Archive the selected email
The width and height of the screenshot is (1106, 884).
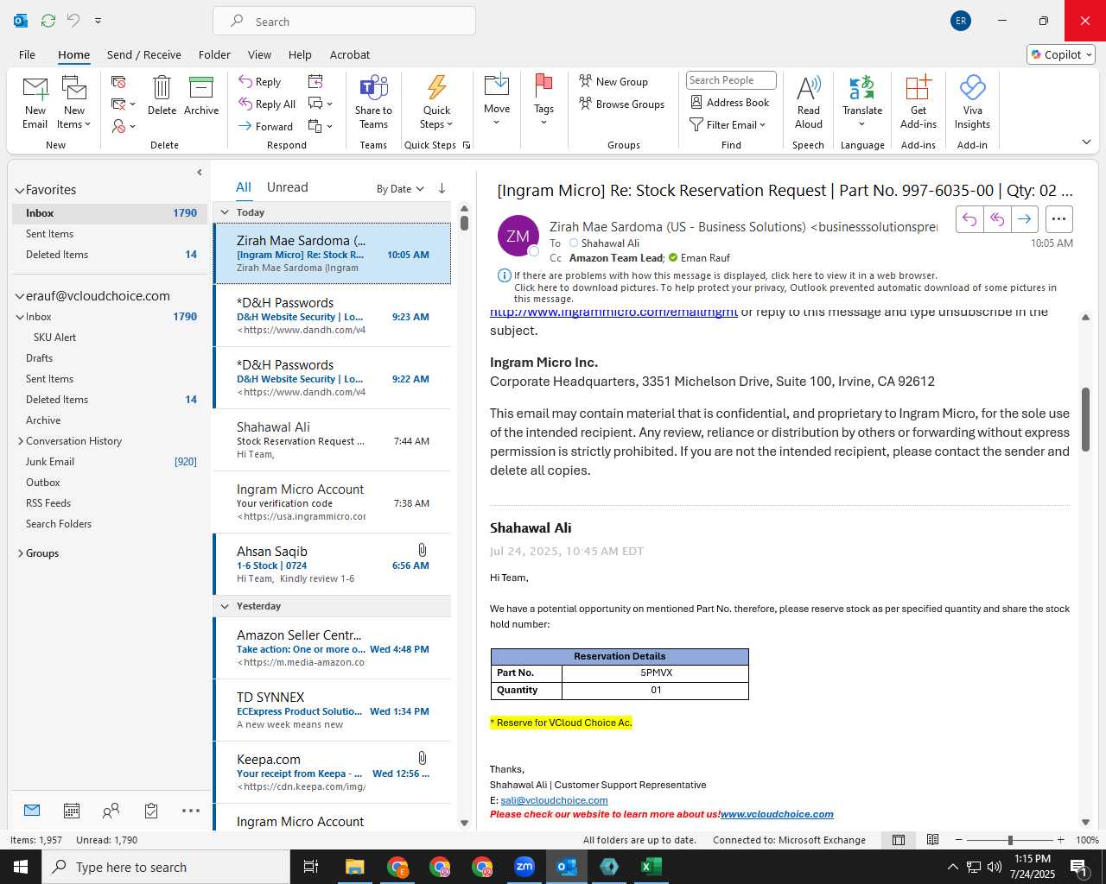[201, 96]
